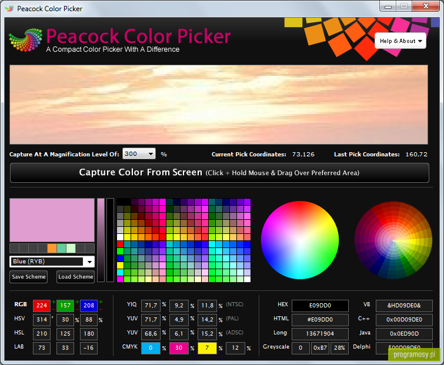Screen dimensions: 444x365
Task: Decrease the red RGB value with the minus
Action: pos(54,309)
